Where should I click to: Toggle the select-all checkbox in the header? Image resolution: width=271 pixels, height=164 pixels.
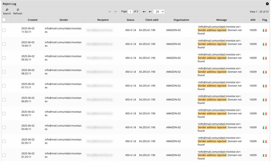pyautogui.click(x=4, y=20)
